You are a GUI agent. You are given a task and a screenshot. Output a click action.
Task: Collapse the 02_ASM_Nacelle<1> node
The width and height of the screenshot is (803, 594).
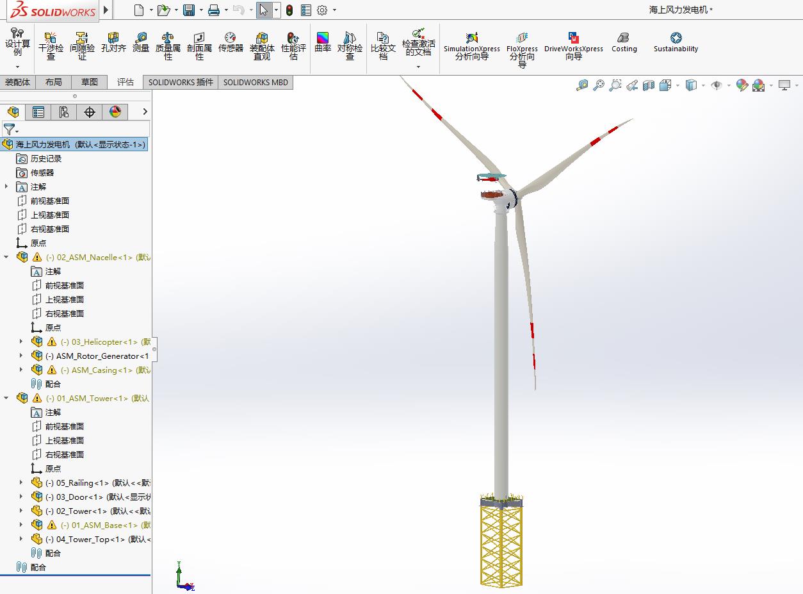[7, 257]
